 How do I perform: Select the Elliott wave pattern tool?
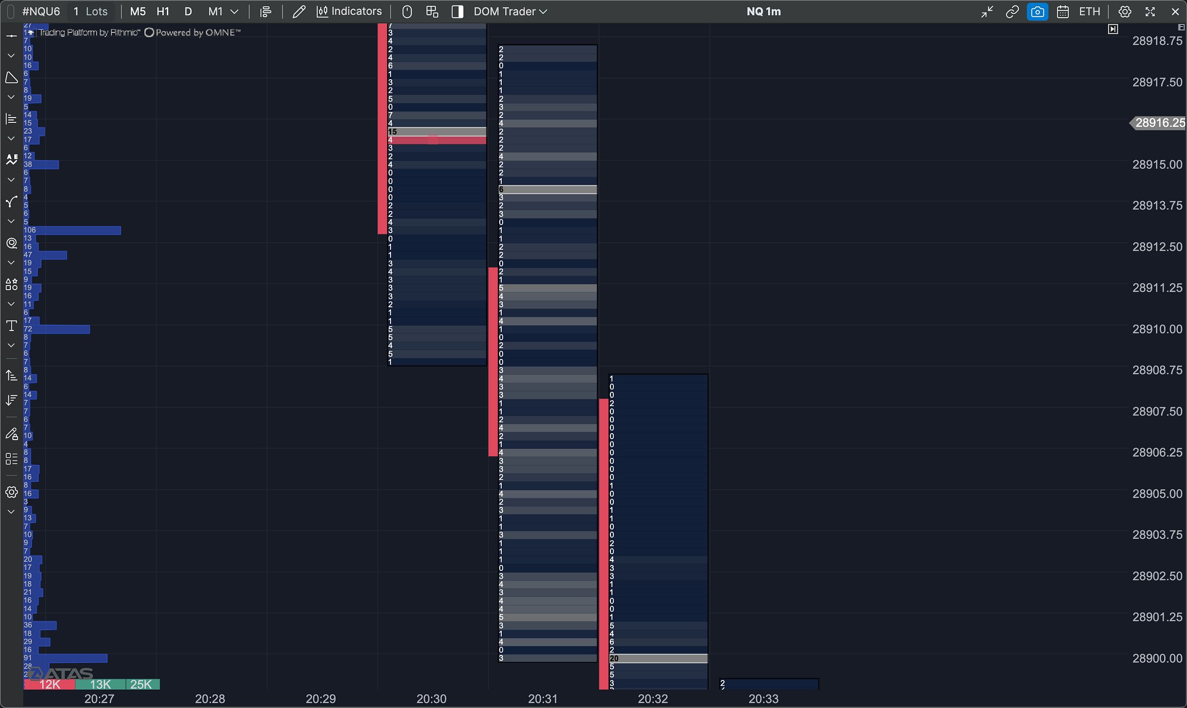pos(11,159)
